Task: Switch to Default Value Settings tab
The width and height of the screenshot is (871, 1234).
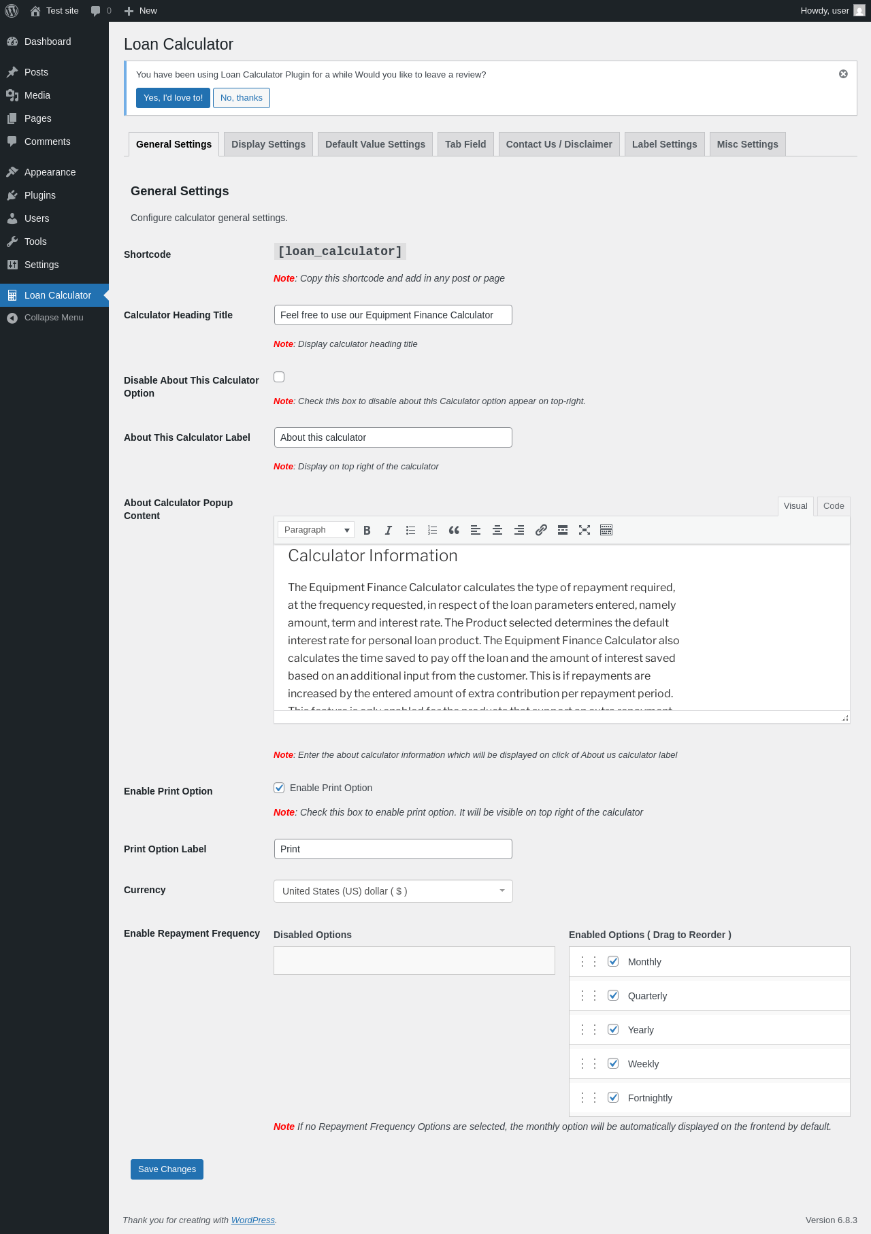Action: [x=375, y=144]
